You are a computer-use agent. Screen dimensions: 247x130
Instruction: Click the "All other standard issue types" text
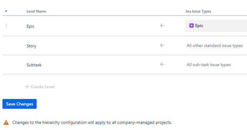pos(214,45)
